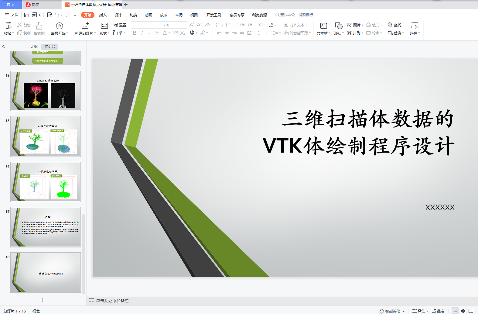478x314 pixels.
Task: Insert a Text Box (文本框)
Action: coord(323,29)
